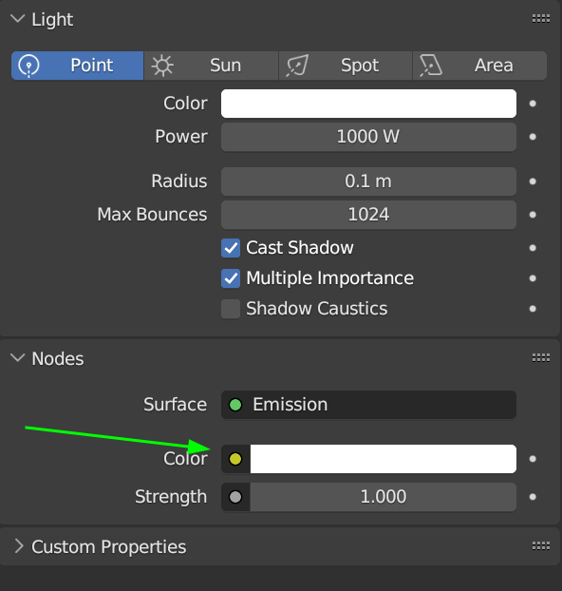Enable the Shadow Caustics checkbox
562x591 pixels.
point(231,309)
